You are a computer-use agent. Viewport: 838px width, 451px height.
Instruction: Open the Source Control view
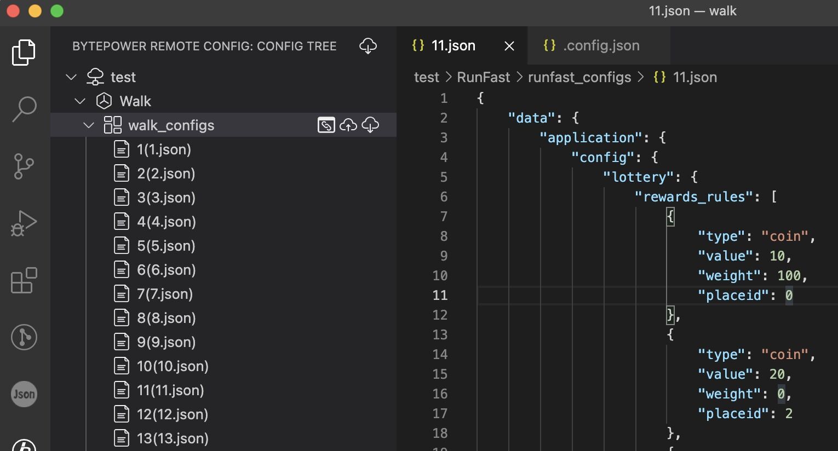coord(24,166)
